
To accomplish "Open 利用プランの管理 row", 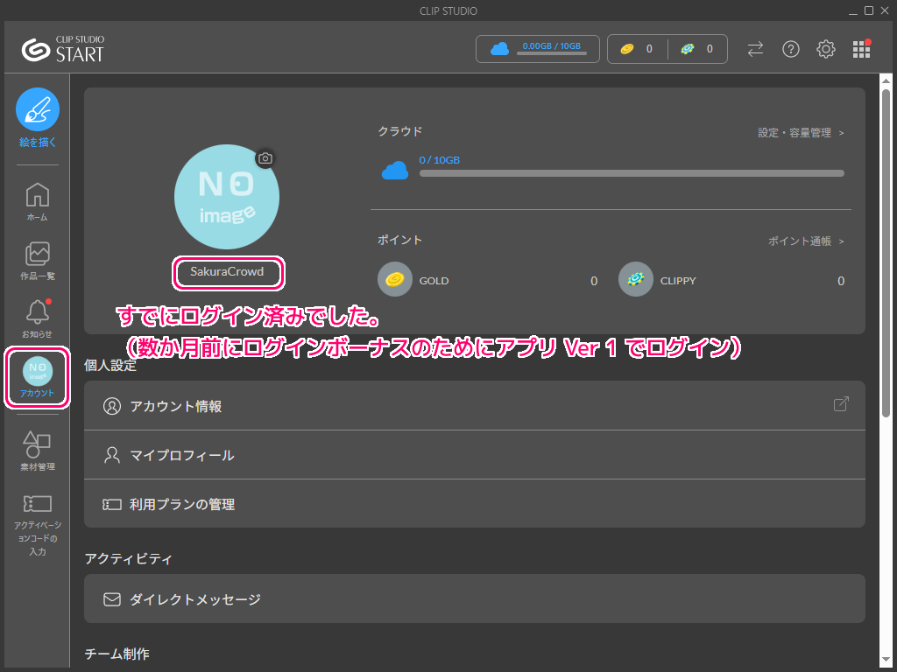I will pyautogui.click(x=474, y=504).
